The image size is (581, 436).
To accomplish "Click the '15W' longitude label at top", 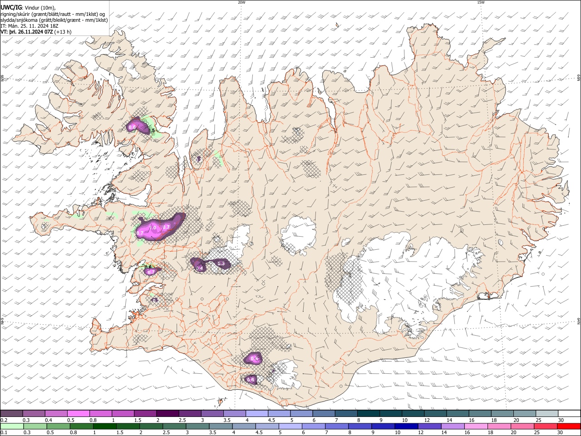I will coord(481,2).
